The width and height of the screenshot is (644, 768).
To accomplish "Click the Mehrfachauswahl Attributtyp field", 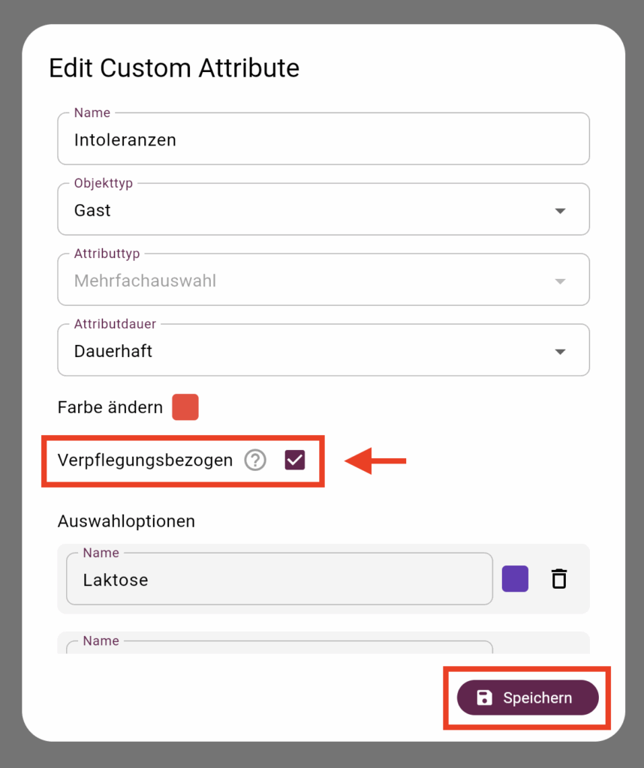I will point(324,280).
